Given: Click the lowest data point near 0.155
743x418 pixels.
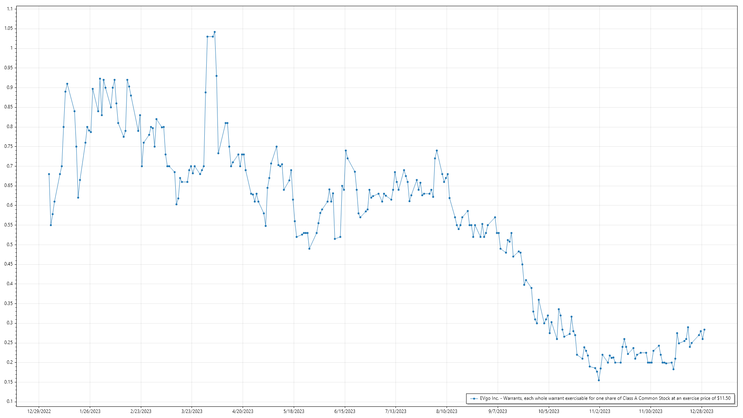Looking at the screenshot, I should coord(599,380).
